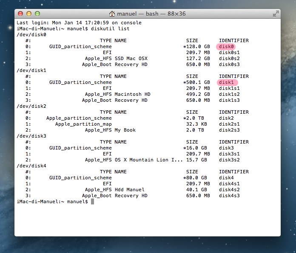296x253 pixels.
Task: Click 'Apple_partition_map' type entry
Action: click(x=83, y=124)
